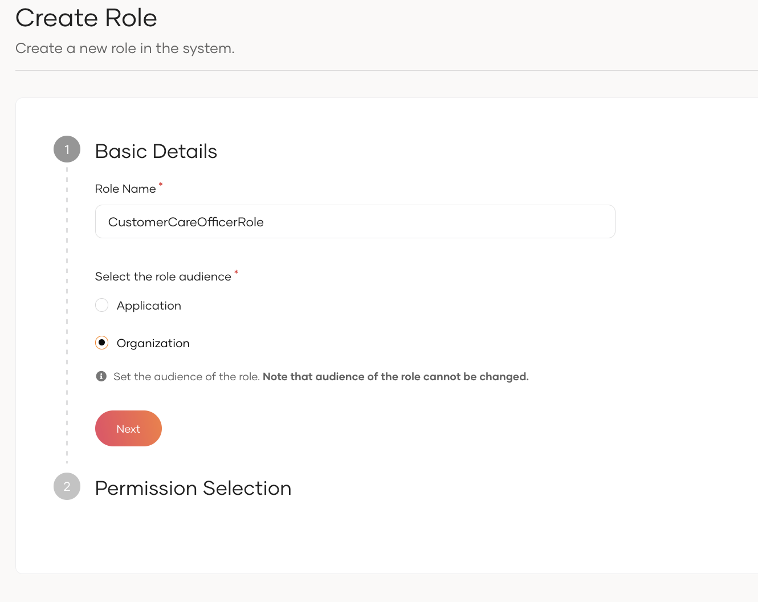The width and height of the screenshot is (758, 602).
Task: Choose Application as the role audience
Action: [x=101, y=305]
